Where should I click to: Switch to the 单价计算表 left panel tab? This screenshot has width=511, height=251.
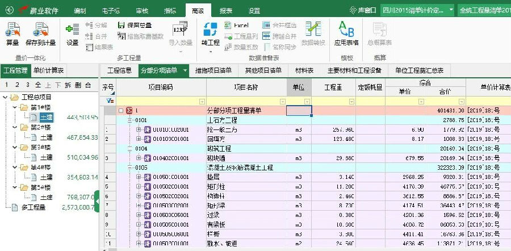tap(48, 71)
